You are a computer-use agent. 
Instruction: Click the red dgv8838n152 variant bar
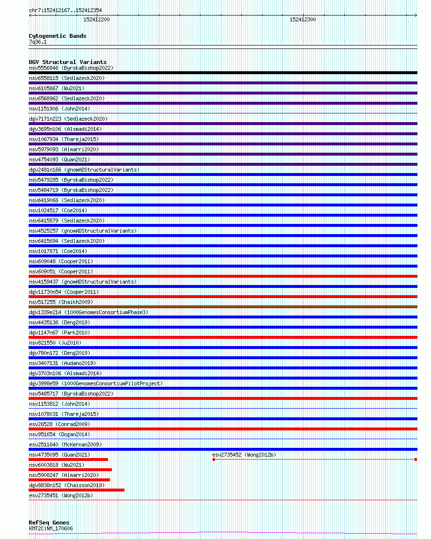pyautogui.click(x=76, y=490)
